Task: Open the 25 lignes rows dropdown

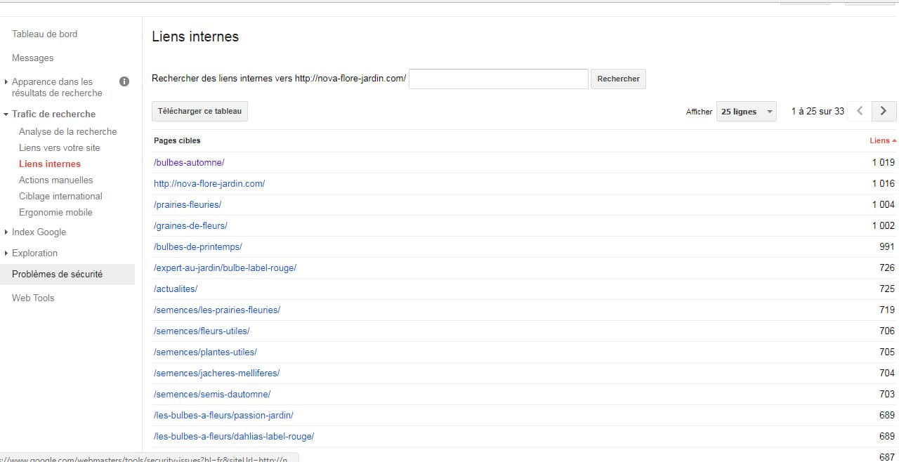Action: click(x=746, y=112)
